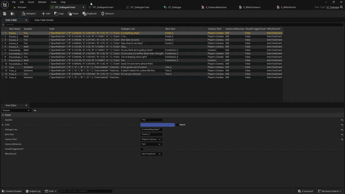Enable the Inherit color checkbox
This screenshot has height=194, width=345.
click(177, 125)
